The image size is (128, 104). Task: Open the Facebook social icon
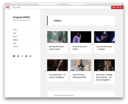[14, 56]
